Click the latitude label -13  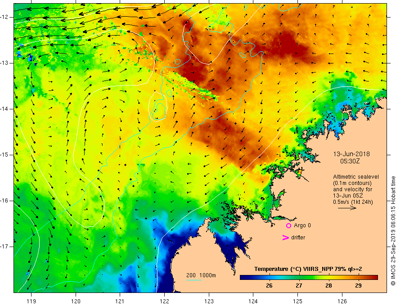(4, 63)
